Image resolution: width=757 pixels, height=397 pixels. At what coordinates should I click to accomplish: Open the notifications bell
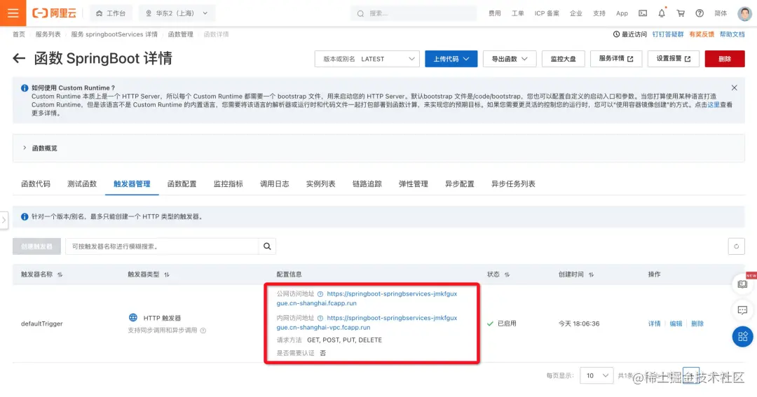coord(662,13)
